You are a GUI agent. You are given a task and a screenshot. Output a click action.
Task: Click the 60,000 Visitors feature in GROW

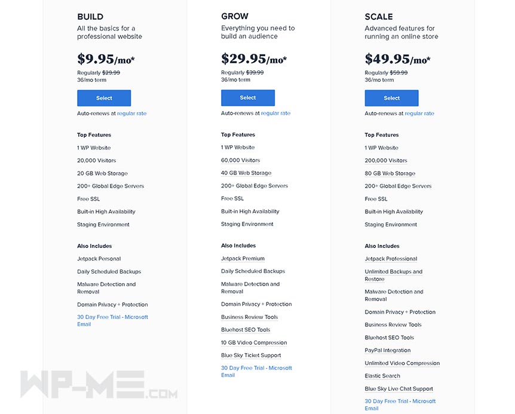pyautogui.click(x=240, y=160)
